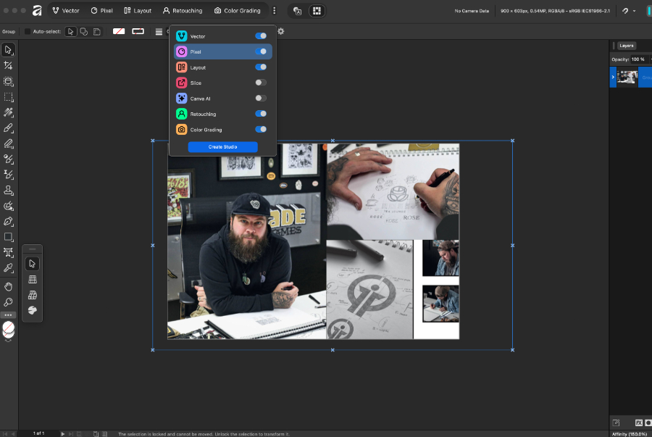Image resolution: width=652 pixels, height=437 pixels.
Task: Open dropdown arrow beside the assistant icon
Action: tap(635, 11)
